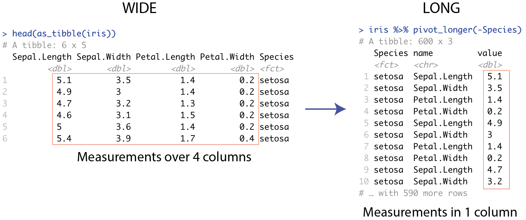
Task: Click the Sepal.Width column header in wide table
Action: pos(104,57)
